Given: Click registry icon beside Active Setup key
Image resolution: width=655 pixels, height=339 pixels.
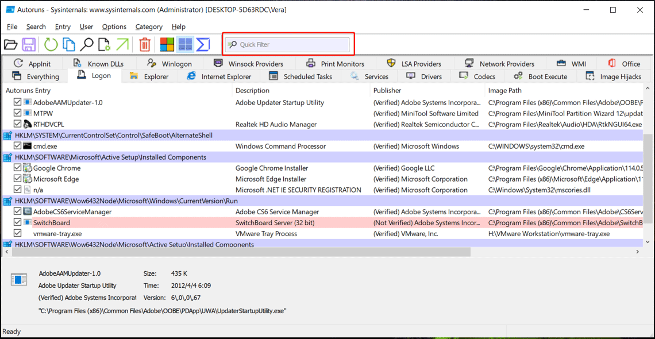Looking at the screenshot, I should (7, 157).
